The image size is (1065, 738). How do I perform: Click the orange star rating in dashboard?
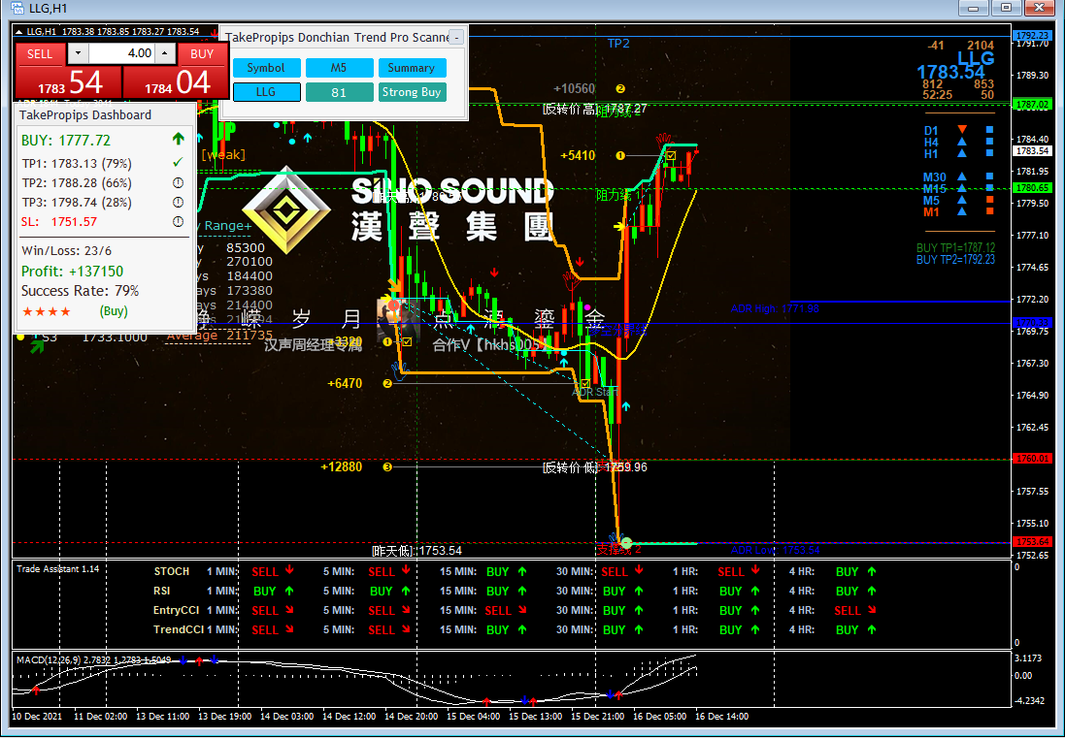[47, 311]
